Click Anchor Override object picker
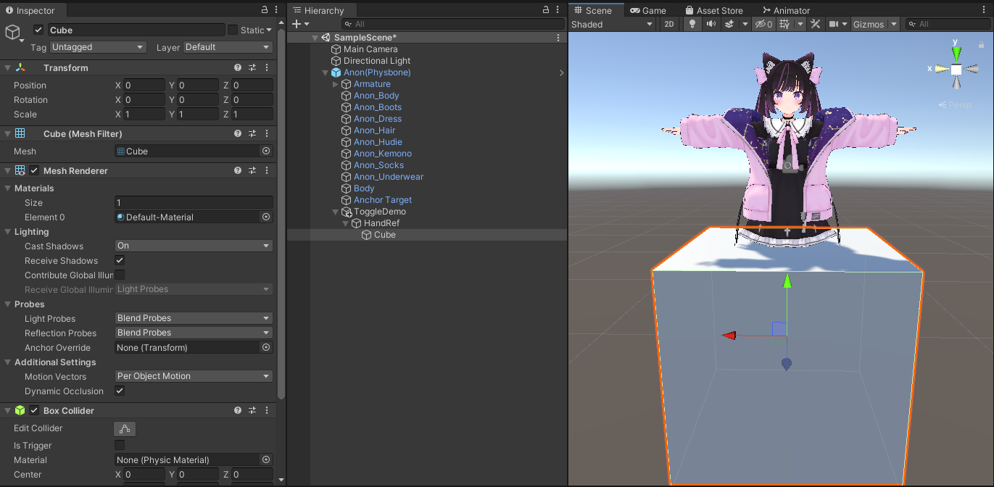This screenshot has height=487, width=994. click(x=266, y=347)
